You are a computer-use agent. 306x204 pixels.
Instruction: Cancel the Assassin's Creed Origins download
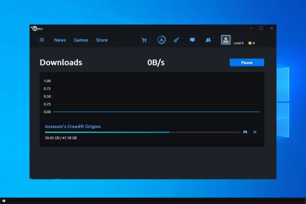255,132
